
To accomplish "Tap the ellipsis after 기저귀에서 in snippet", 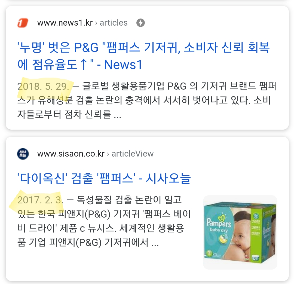I will coord(155,243).
